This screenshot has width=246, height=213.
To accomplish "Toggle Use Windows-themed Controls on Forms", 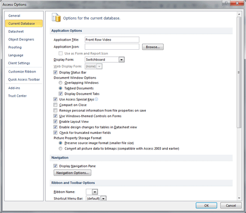I will (x=55, y=116).
